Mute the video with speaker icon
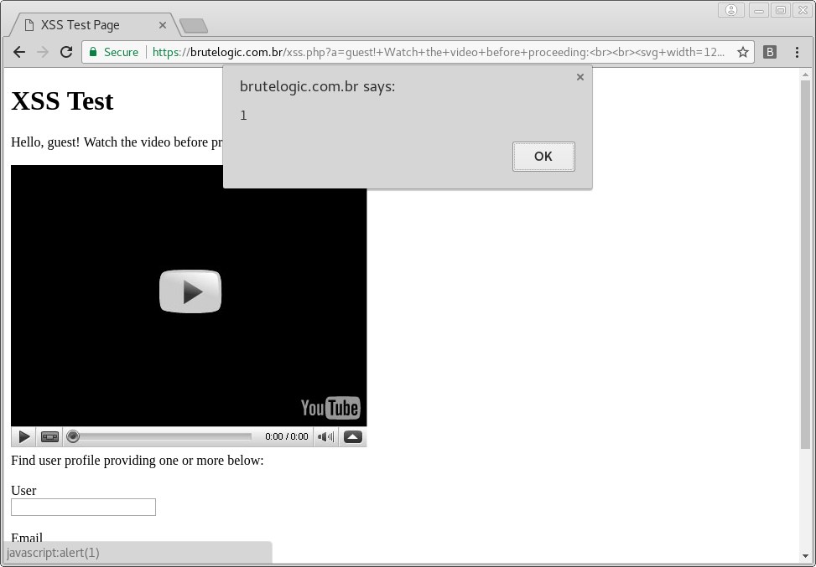The height and width of the screenshot is (567, 816). (325, 437)
